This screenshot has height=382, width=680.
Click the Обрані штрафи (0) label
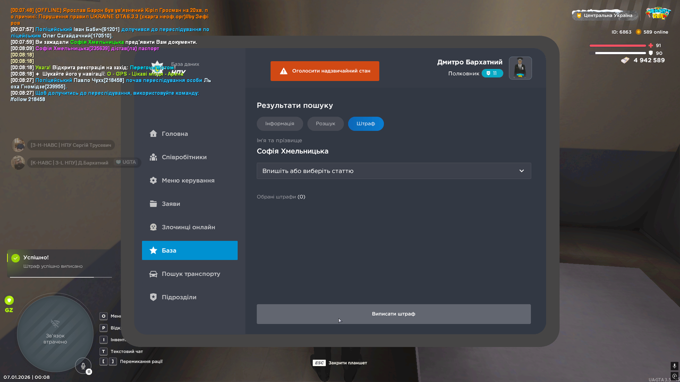pyautogui.click(x=281, y=197)
